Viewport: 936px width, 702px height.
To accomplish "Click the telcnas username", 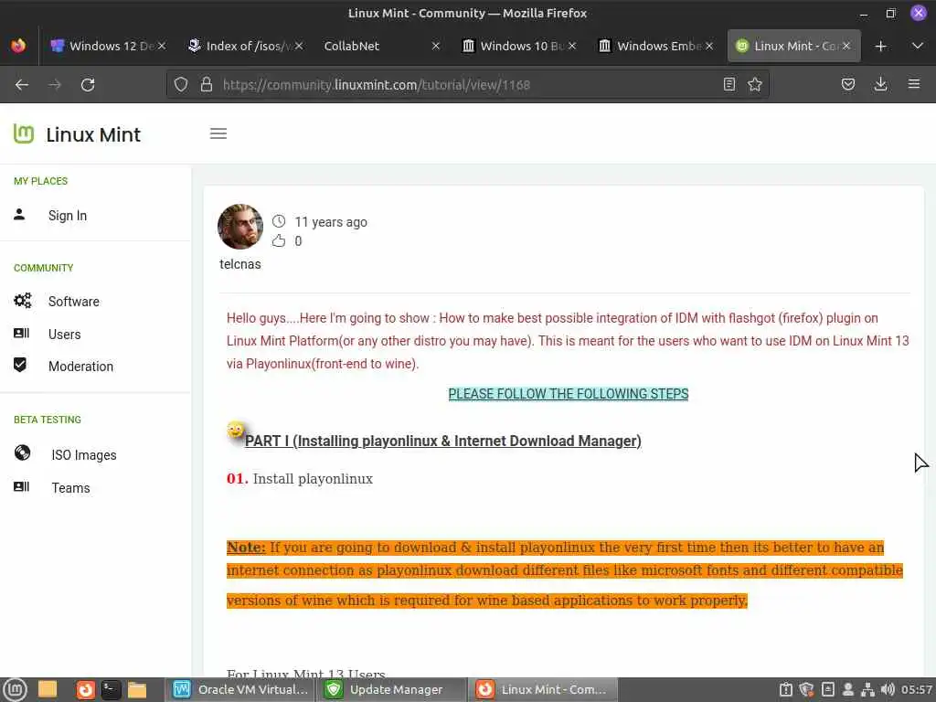I will click(240, 264).
